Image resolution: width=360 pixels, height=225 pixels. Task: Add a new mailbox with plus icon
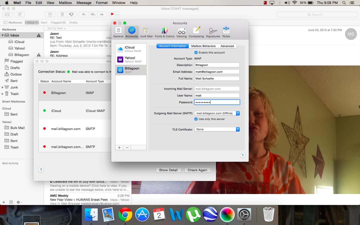[4, 202]
